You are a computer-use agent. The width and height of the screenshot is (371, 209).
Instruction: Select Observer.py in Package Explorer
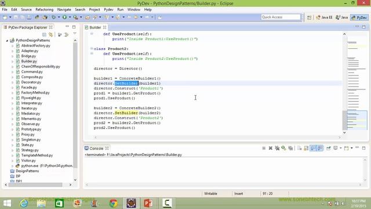coord(30,124)
